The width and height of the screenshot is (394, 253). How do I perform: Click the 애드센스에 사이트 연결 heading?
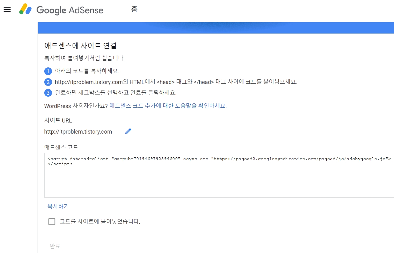pyautogui.click(x=81, y=46)
